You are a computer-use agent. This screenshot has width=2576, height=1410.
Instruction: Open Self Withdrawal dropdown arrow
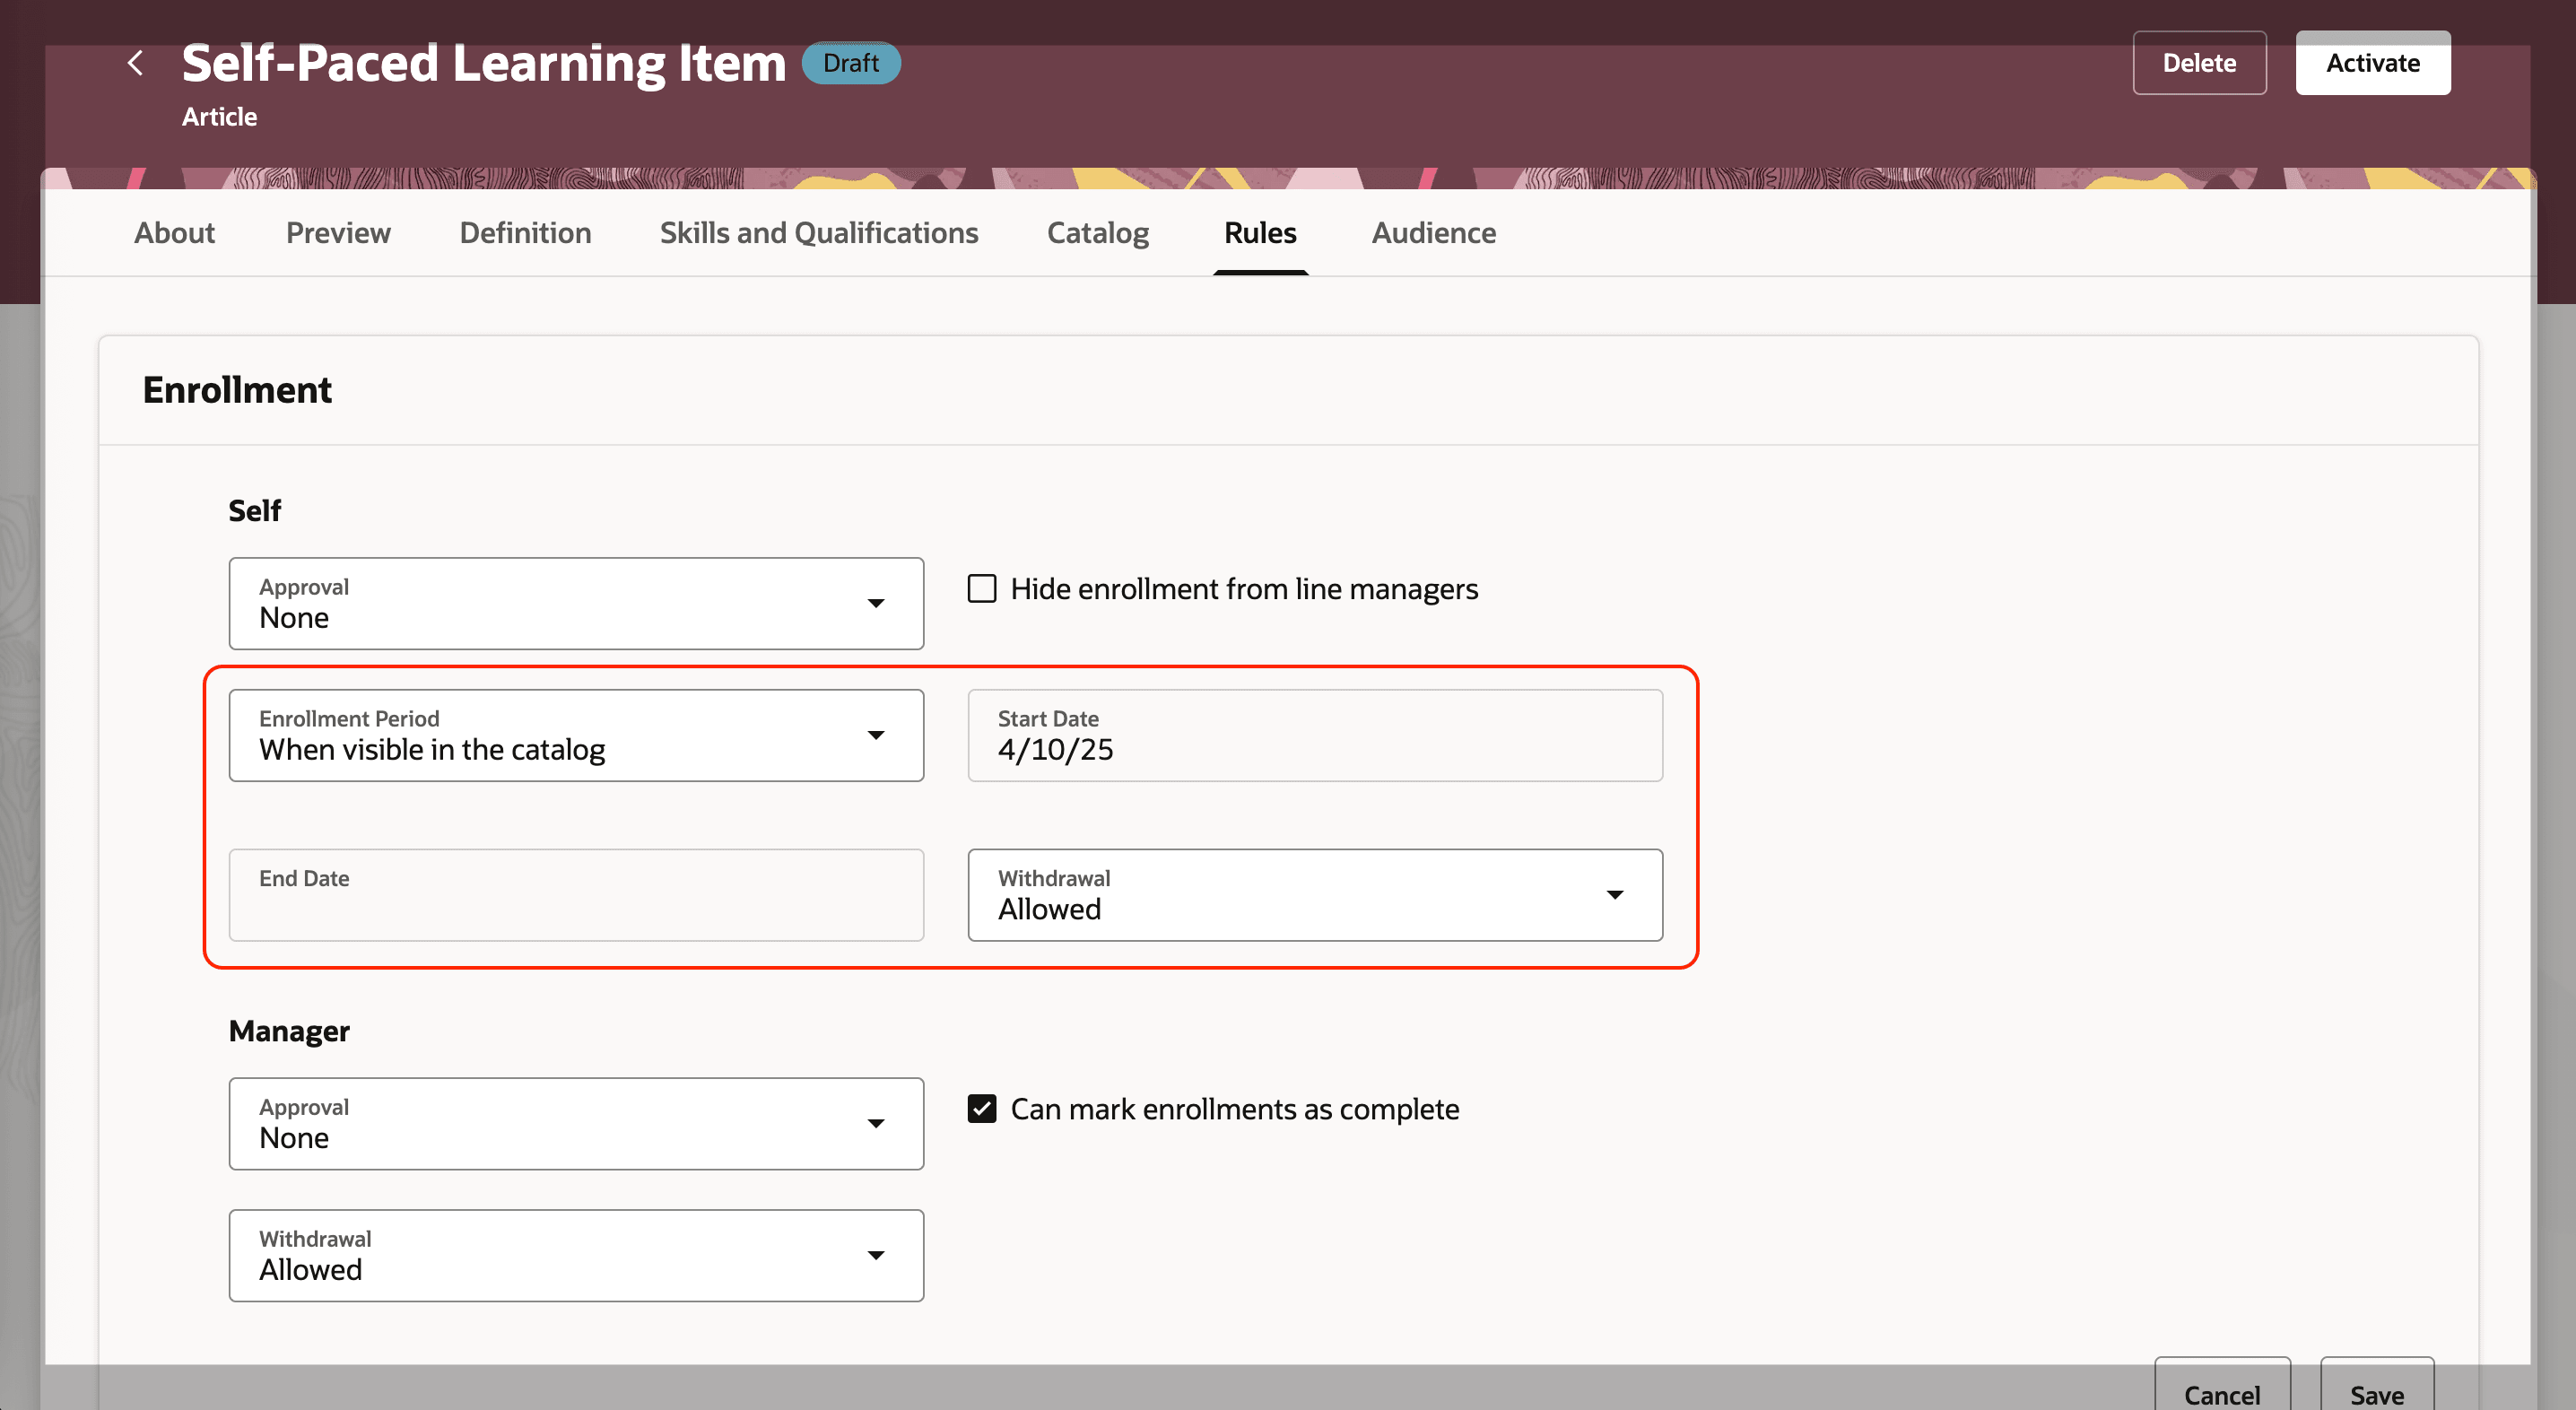click(x=1614, y=895)
